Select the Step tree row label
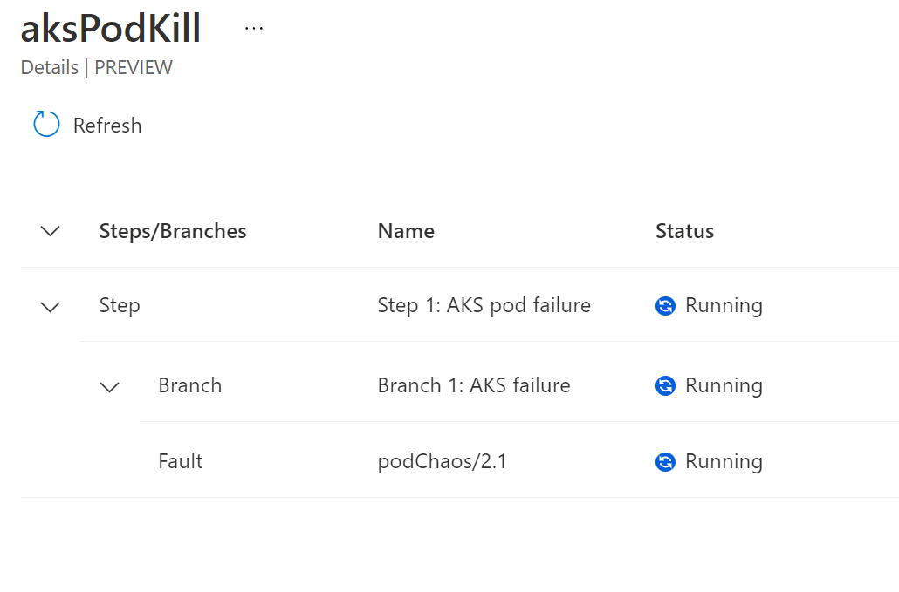The width and height of the screenshot is (899, 592). point(120,306)
